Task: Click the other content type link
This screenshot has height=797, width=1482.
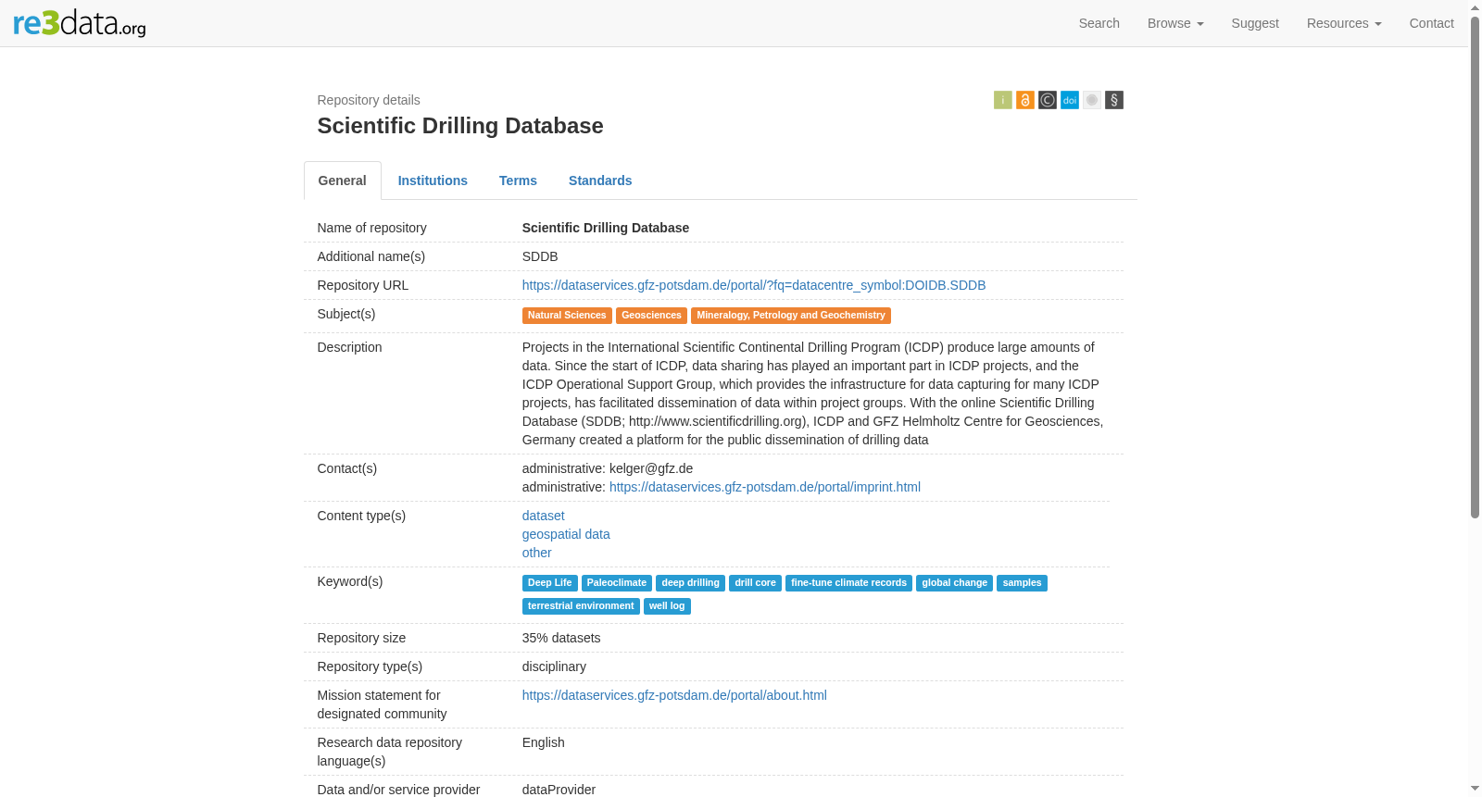Action: pos(536,553)
